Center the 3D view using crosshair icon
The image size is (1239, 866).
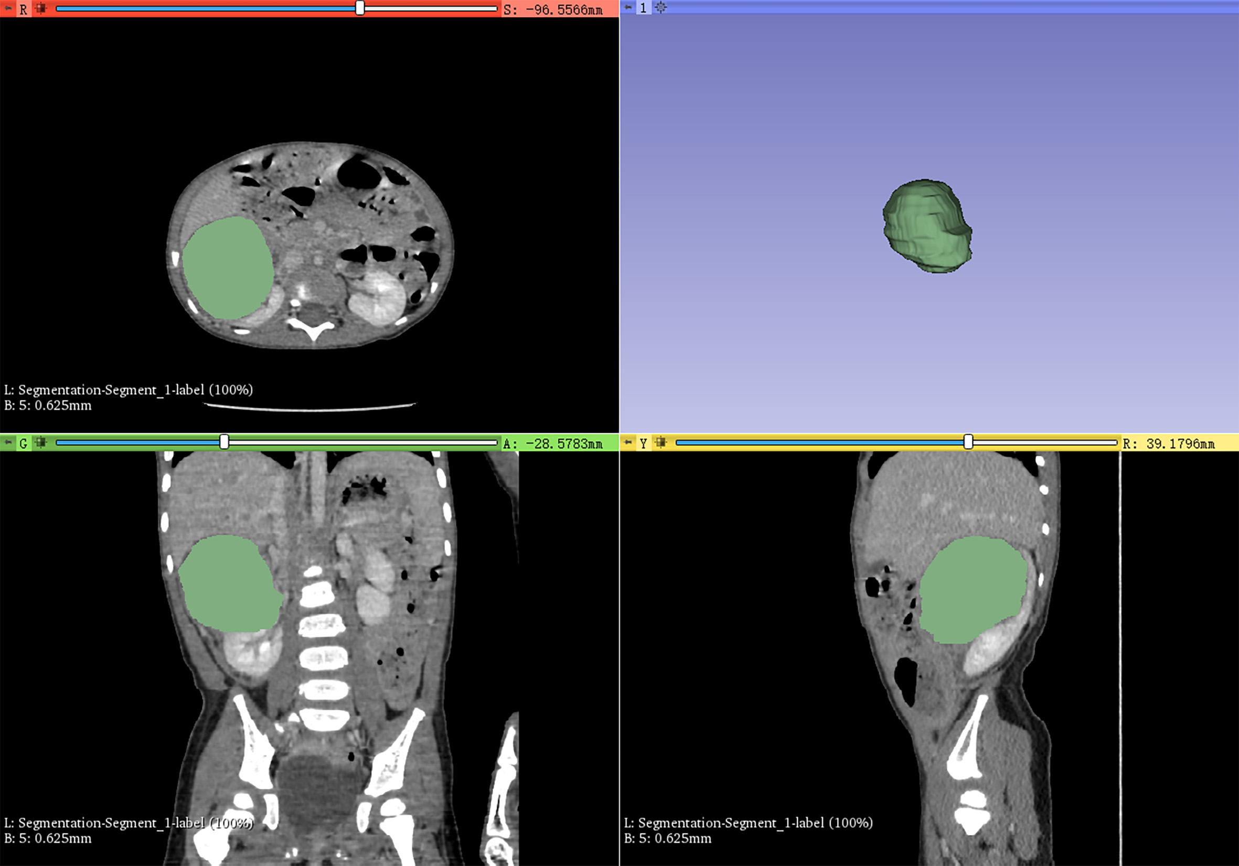point(660,7)
